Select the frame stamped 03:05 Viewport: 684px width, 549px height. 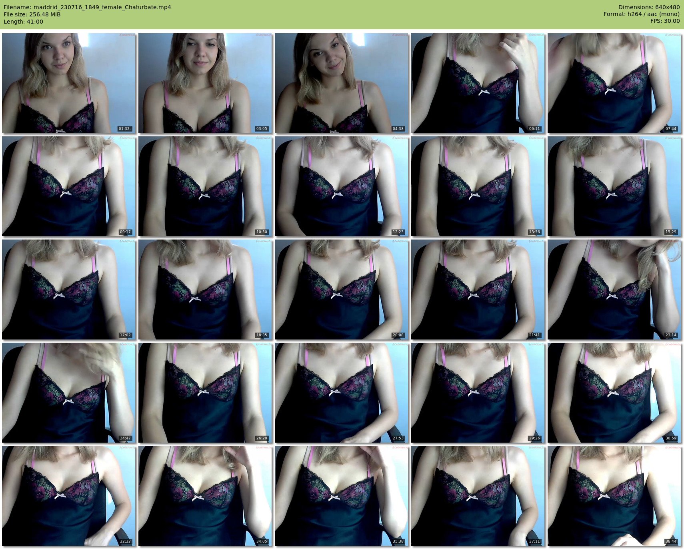point(205,83)
